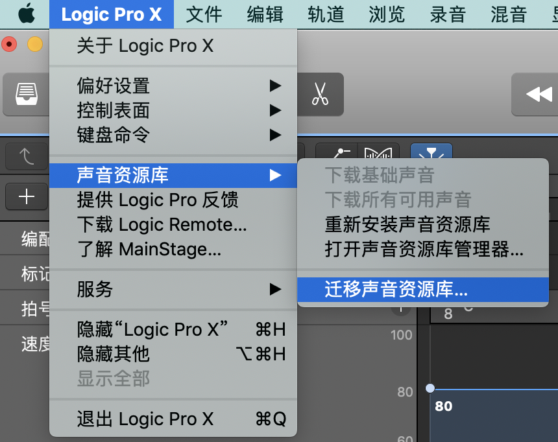Toggle the highlighted blue catch playhead button
Image resolution: width=558 pixels, height=442 pixels.
point(431,154)
